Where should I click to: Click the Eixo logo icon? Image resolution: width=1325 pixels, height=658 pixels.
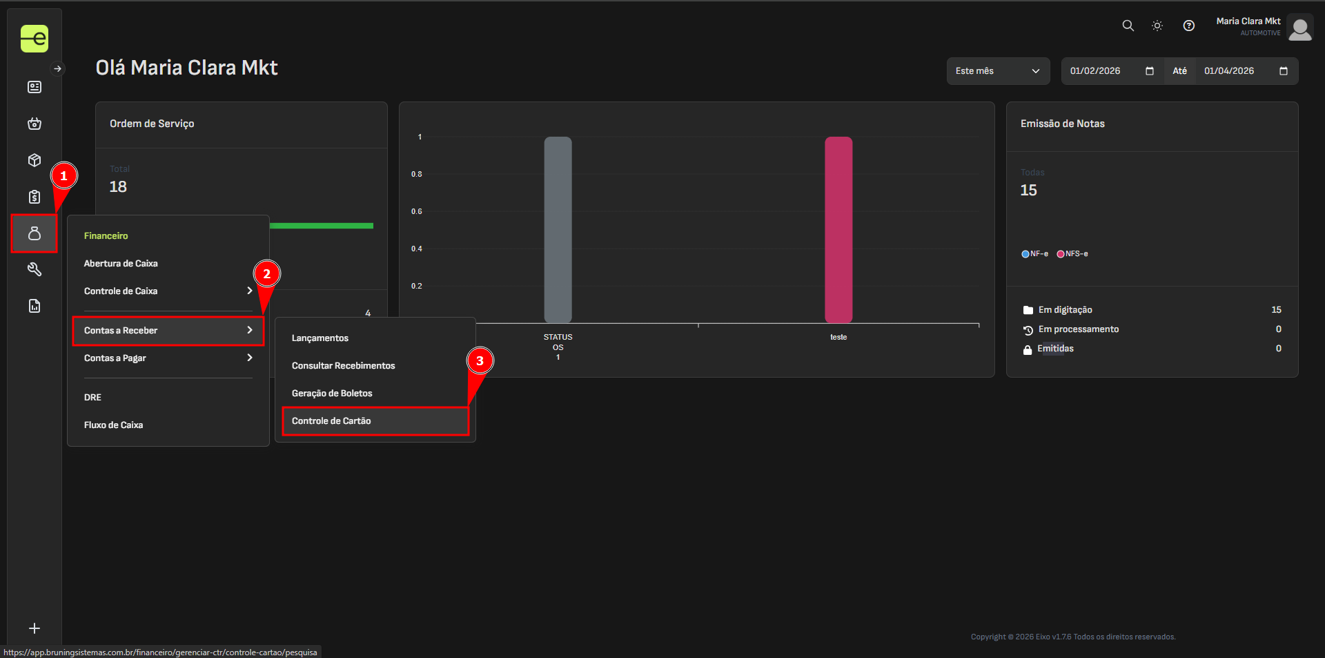click(x=34, y=39)
